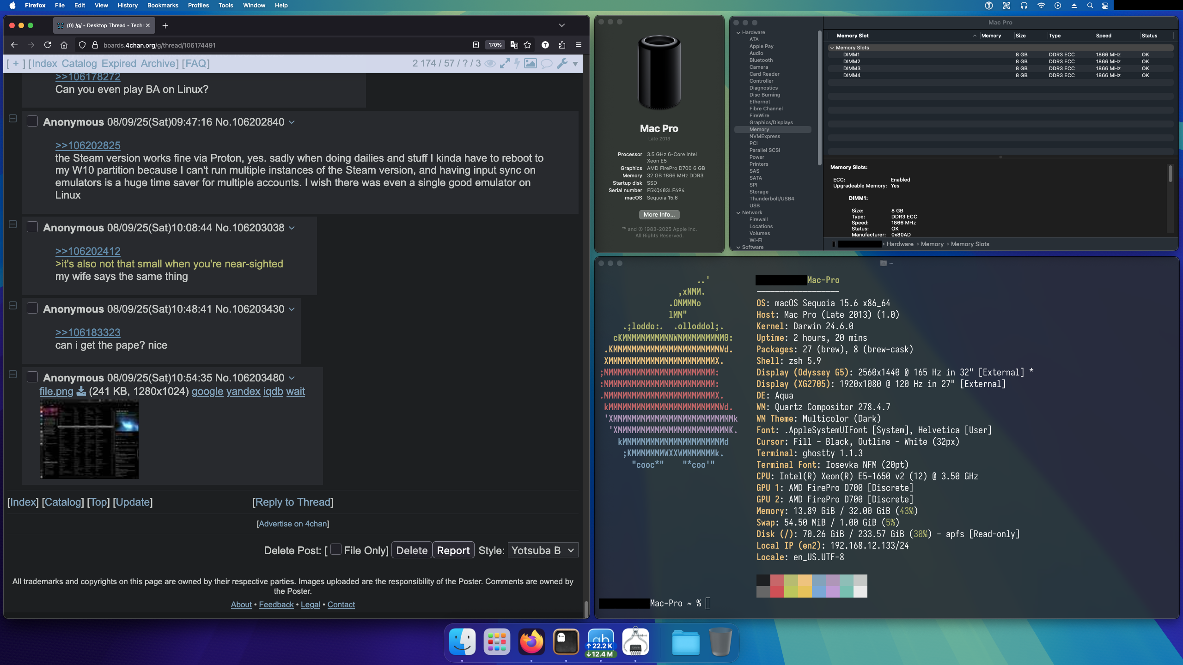This screenshot has height=665, width=1183.
Task: Check the box for post No.106203038
Action: pos(32,227)
